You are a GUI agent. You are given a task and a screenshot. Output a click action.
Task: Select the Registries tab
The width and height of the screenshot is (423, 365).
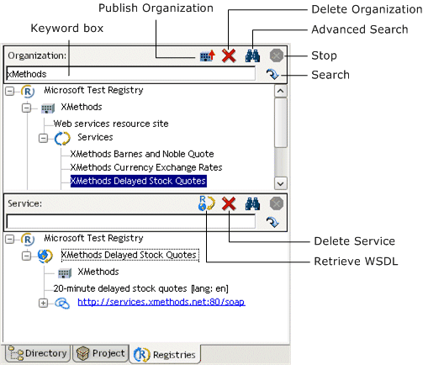click(165, 354)
